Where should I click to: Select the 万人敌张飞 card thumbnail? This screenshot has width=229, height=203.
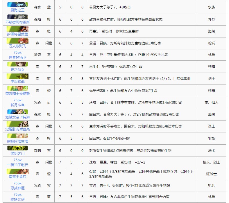[17, 40]
